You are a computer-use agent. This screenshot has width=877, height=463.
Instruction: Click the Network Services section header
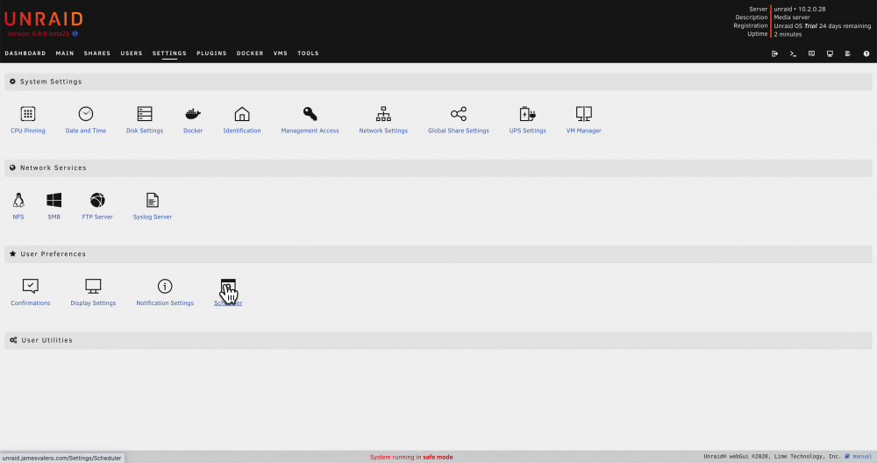point(438,167)
